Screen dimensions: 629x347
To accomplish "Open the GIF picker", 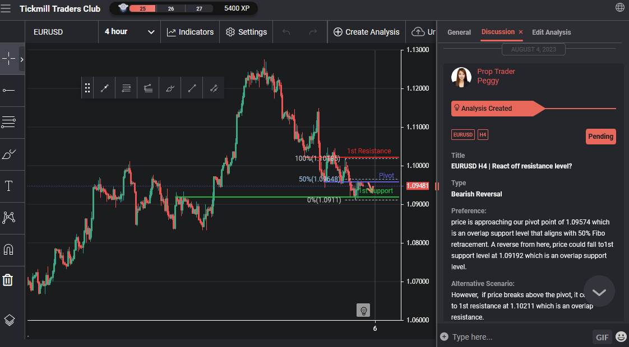I will click(x=602, y=337).
